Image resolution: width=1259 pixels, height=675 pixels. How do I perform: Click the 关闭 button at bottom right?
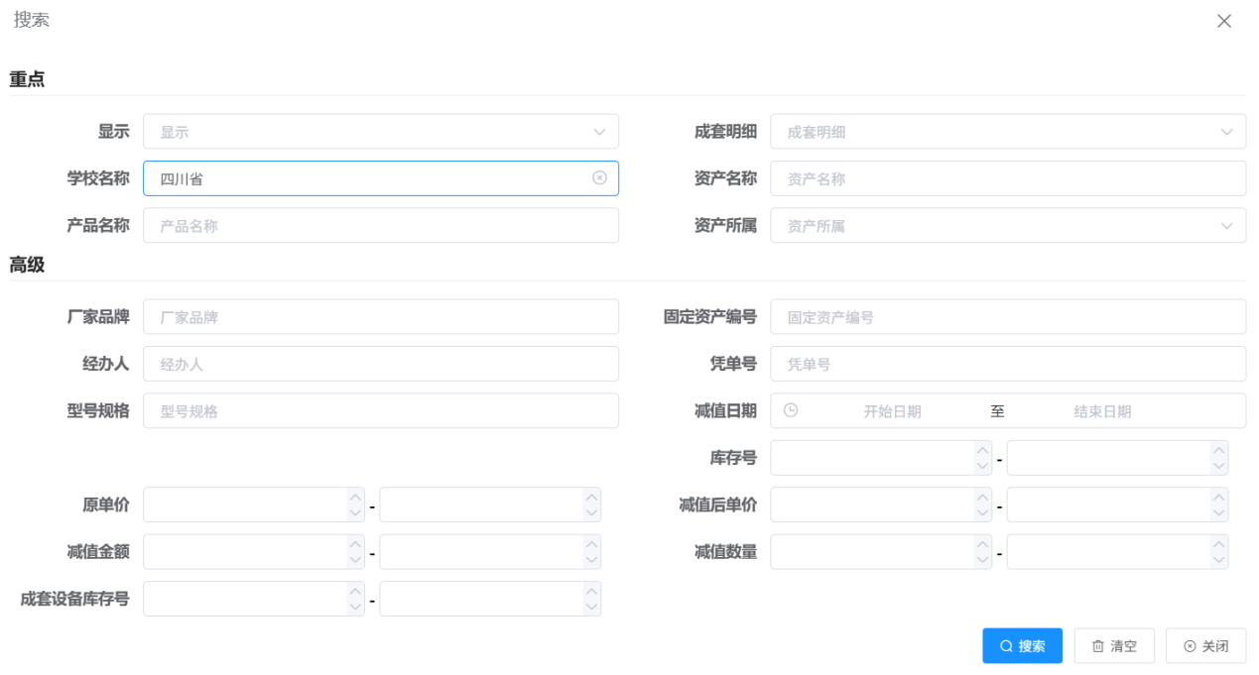point(1205,645)
